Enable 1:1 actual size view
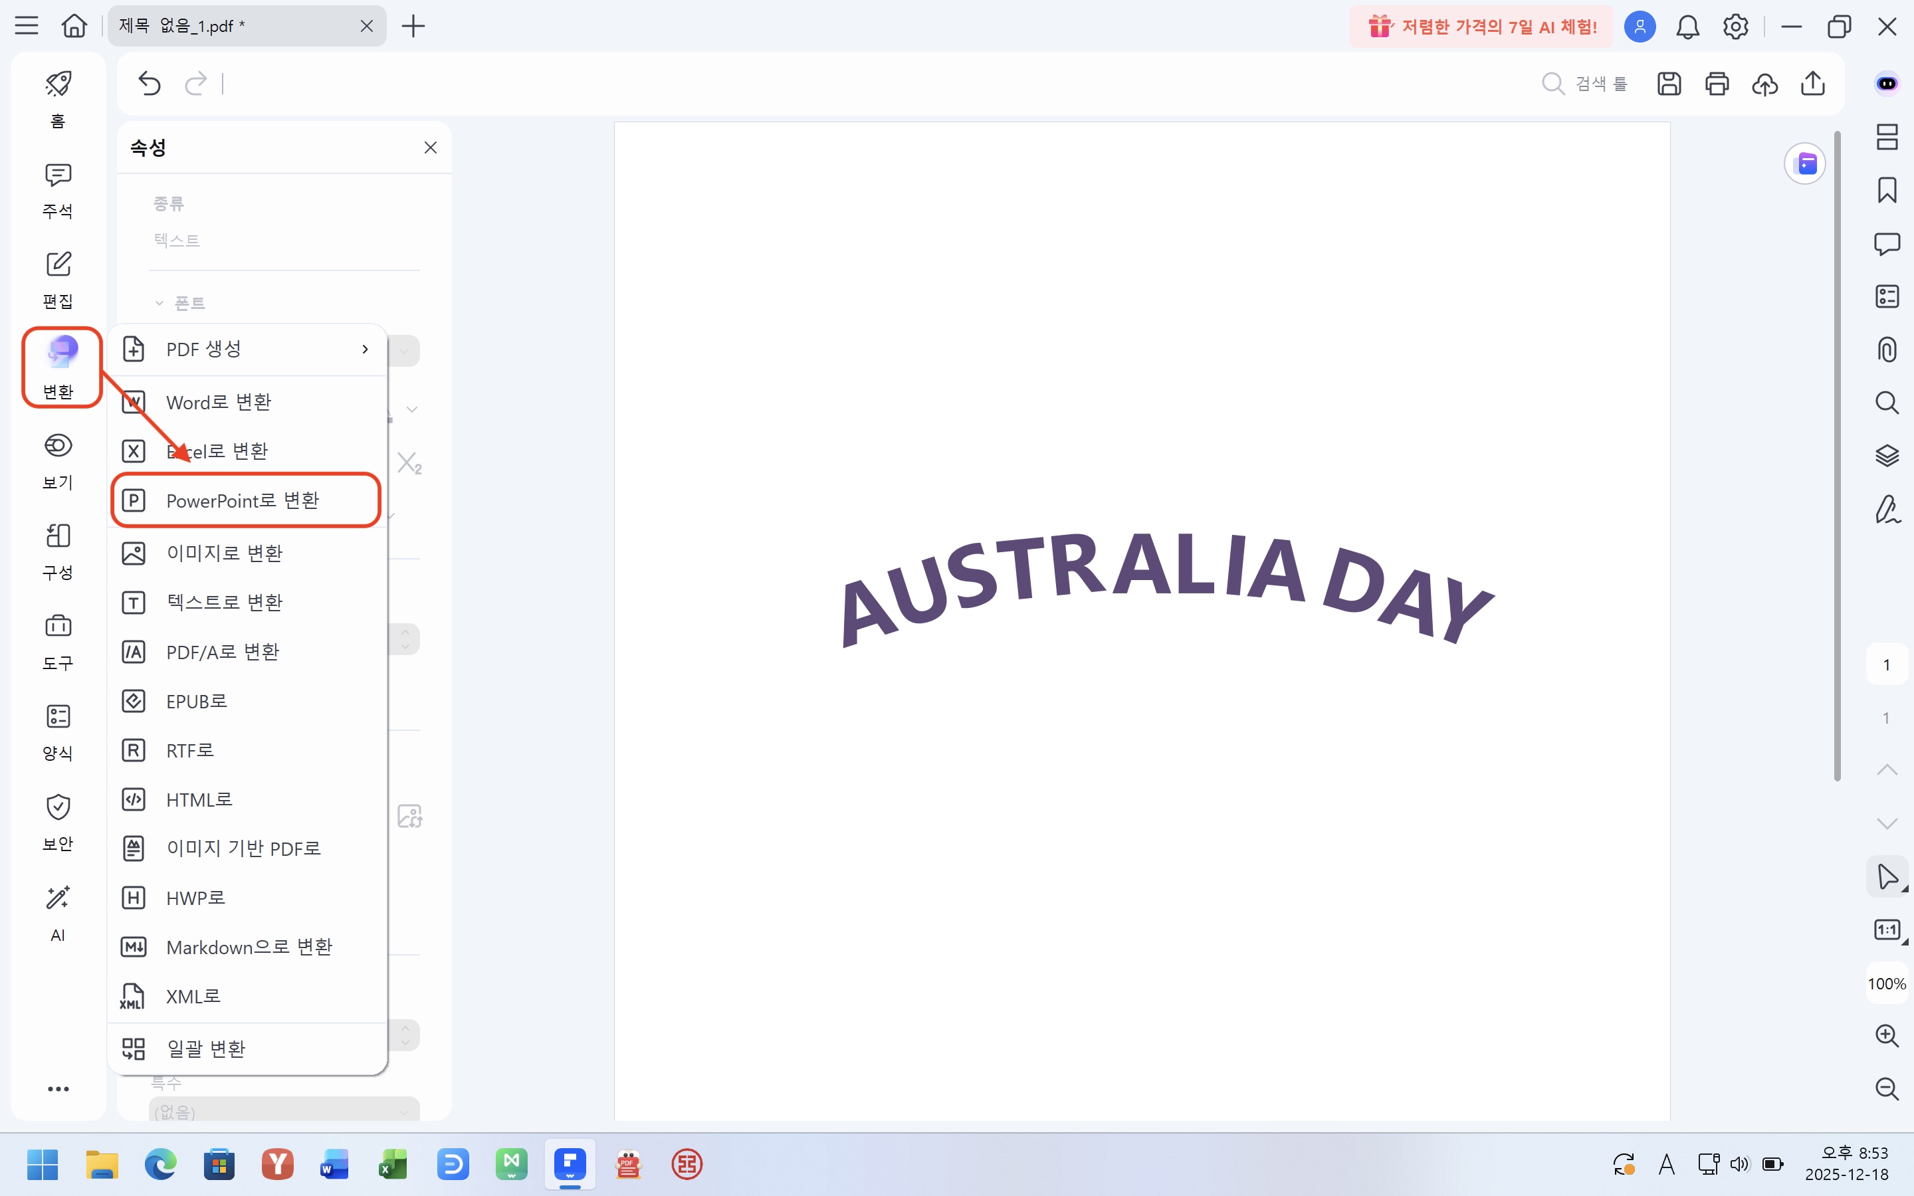Image resolution: width=1914 pixels, height=1196 pixels. pyautogui.click(x=1889, y=930)
